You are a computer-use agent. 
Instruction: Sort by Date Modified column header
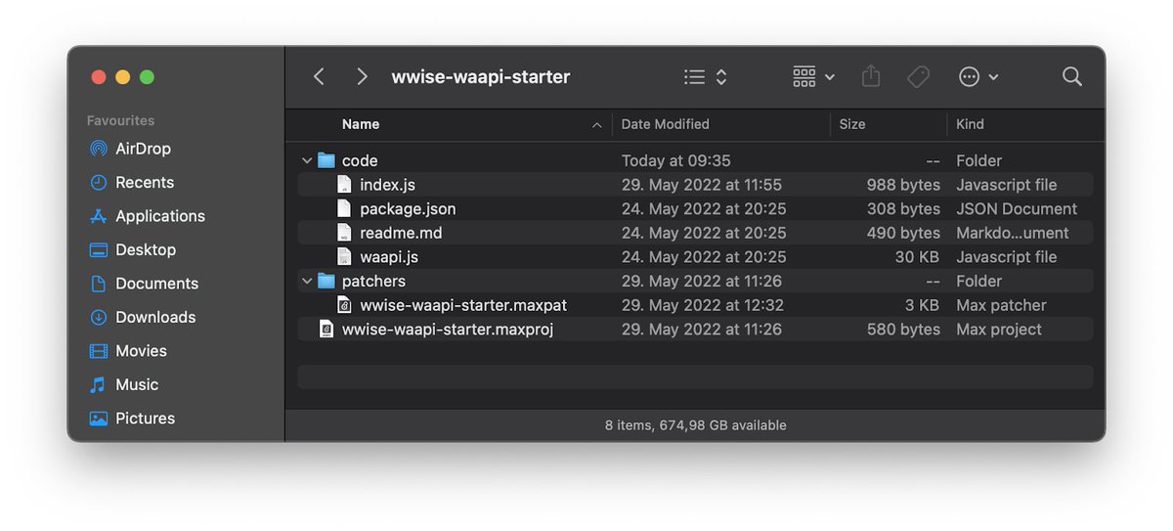tap(666, 124)
